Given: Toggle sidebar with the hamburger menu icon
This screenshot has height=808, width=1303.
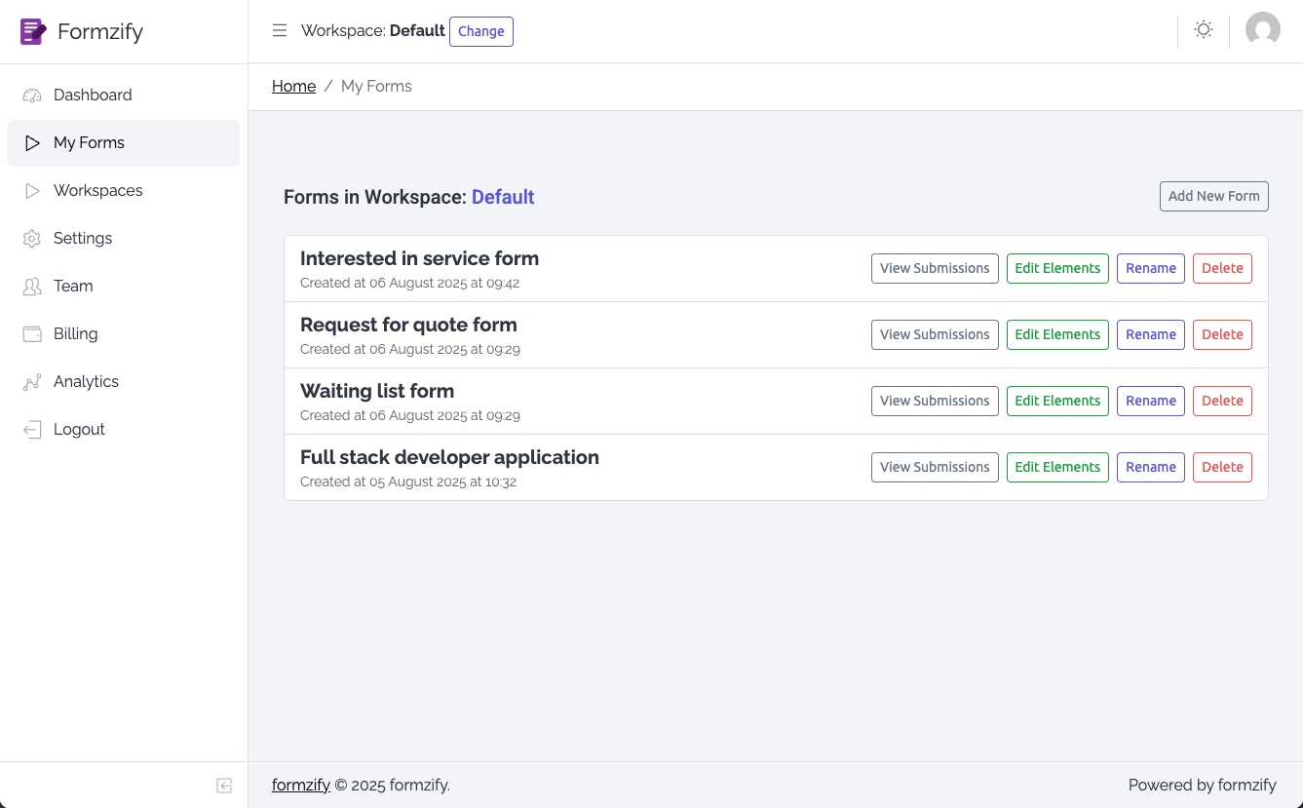Looking at the screenshot, I should point(280,30).
